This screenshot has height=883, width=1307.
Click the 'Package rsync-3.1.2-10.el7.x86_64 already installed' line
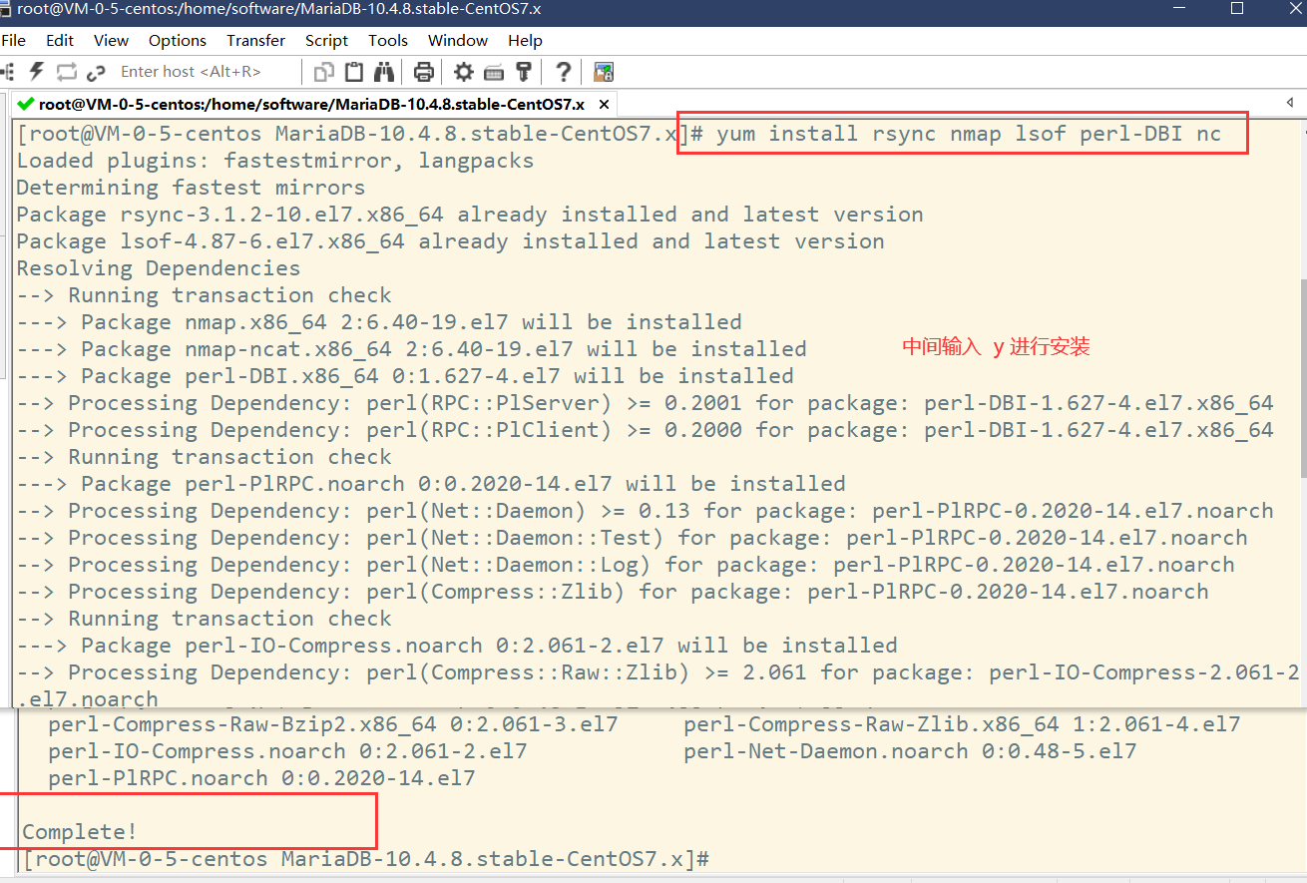[470, 215]
